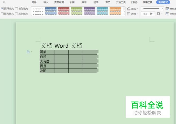Apply the teal table style
Image resolution: width=176 pixels, height=124 pixels.
click(x=102, y=11)
